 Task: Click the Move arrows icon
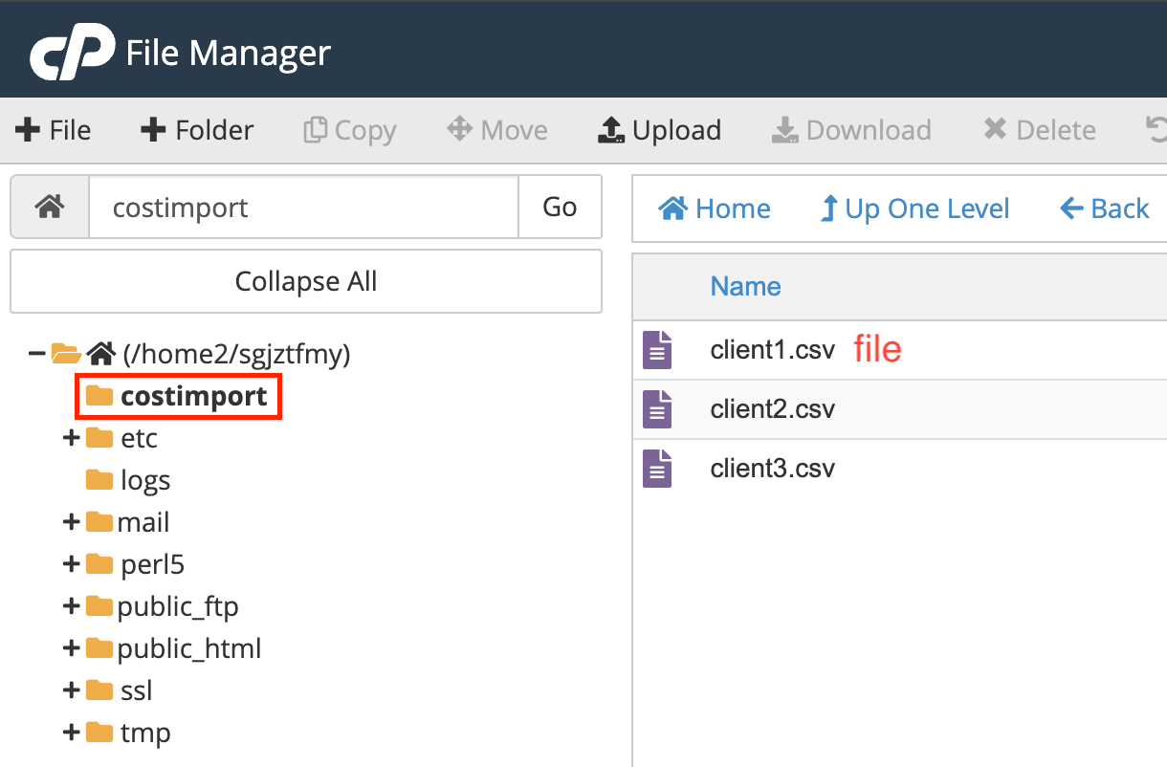[460, 129]
